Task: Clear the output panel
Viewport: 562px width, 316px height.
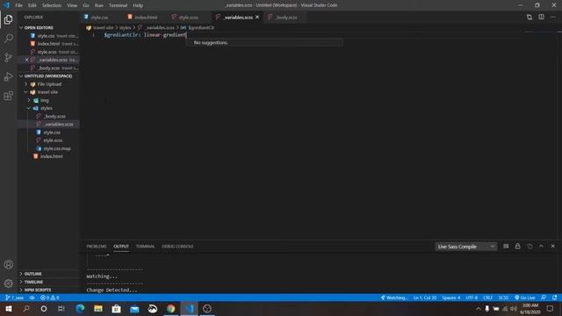Action: coord(506,247)
